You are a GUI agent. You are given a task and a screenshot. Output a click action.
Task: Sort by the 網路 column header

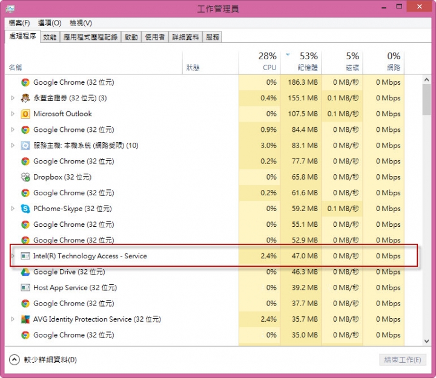tap(383, 62)
